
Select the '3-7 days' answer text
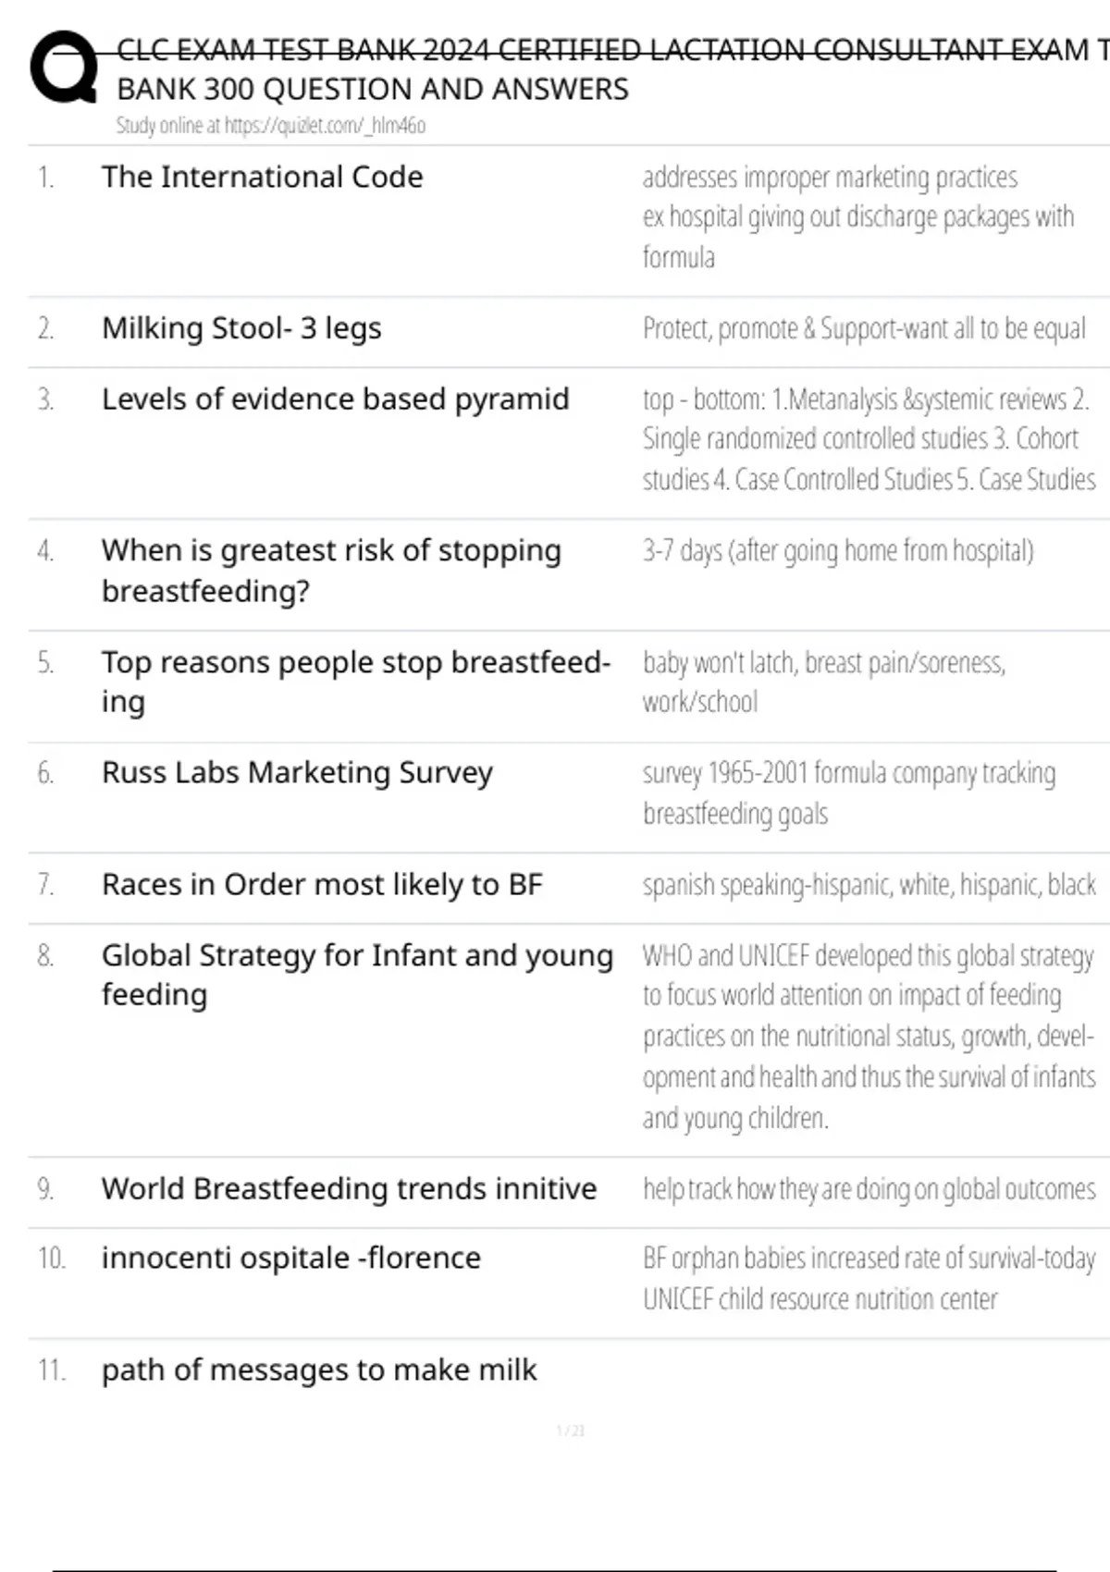click(x=838, y=551)
